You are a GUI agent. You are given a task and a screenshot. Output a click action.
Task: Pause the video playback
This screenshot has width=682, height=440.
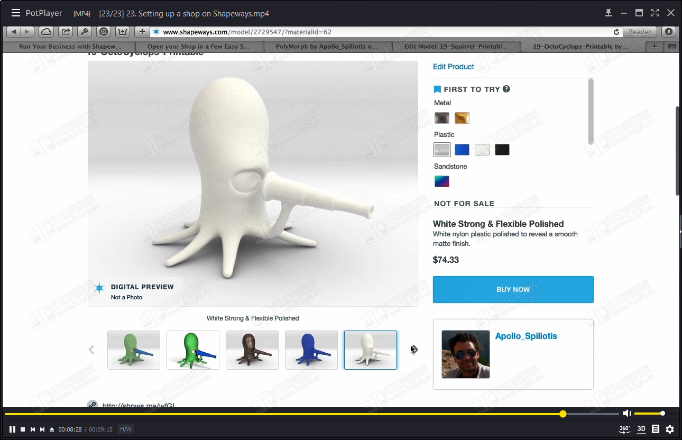point(12,429)
